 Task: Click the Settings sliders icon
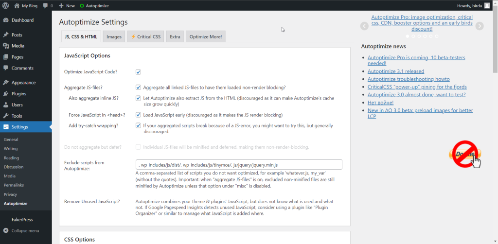6,127
